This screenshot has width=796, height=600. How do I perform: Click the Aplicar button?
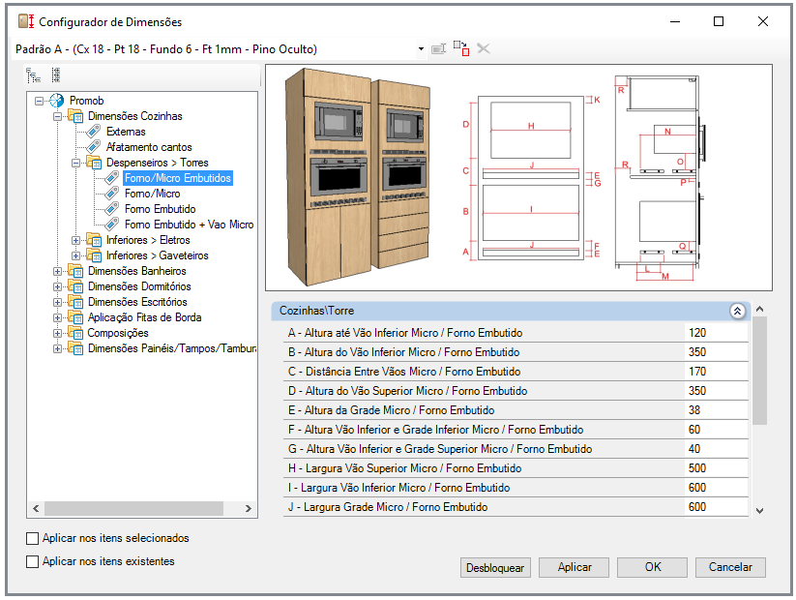click(575, 567)
